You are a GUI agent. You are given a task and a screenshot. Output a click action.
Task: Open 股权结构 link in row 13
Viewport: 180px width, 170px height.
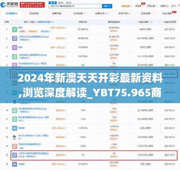click(x=61, y=137)
